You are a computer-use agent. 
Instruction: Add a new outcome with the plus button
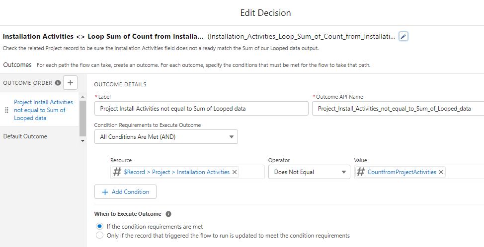point(70,83)
